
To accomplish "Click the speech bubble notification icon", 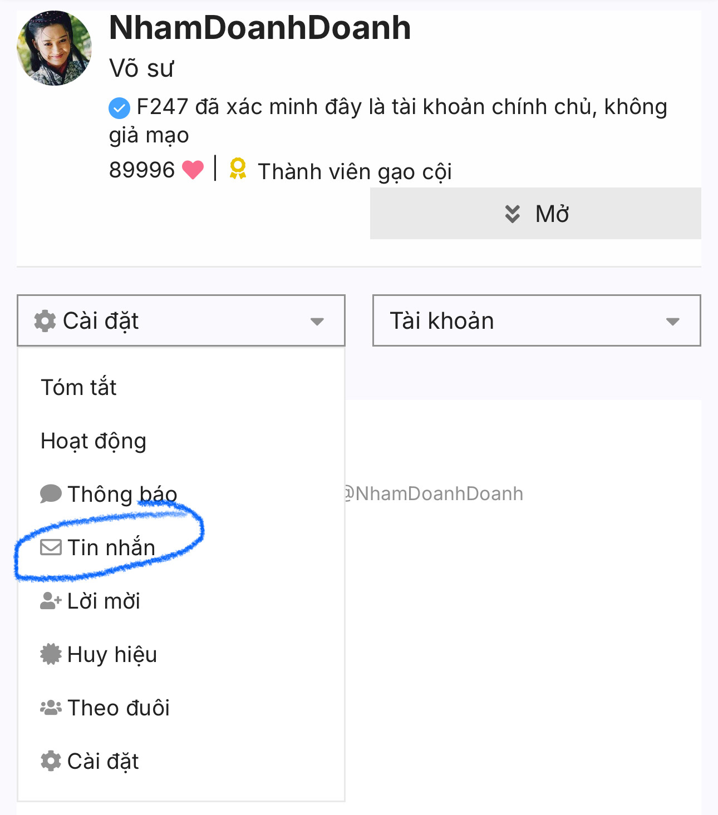I will coord(51,493).
